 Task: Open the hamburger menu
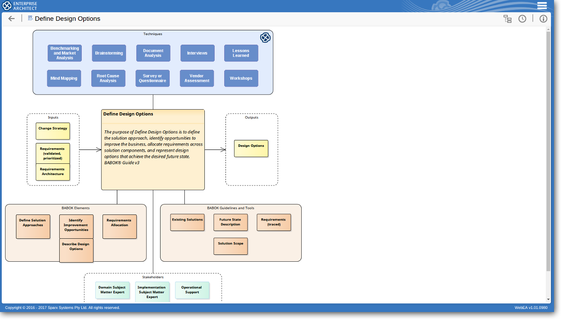pyautogui.click(x=542, y=6)
